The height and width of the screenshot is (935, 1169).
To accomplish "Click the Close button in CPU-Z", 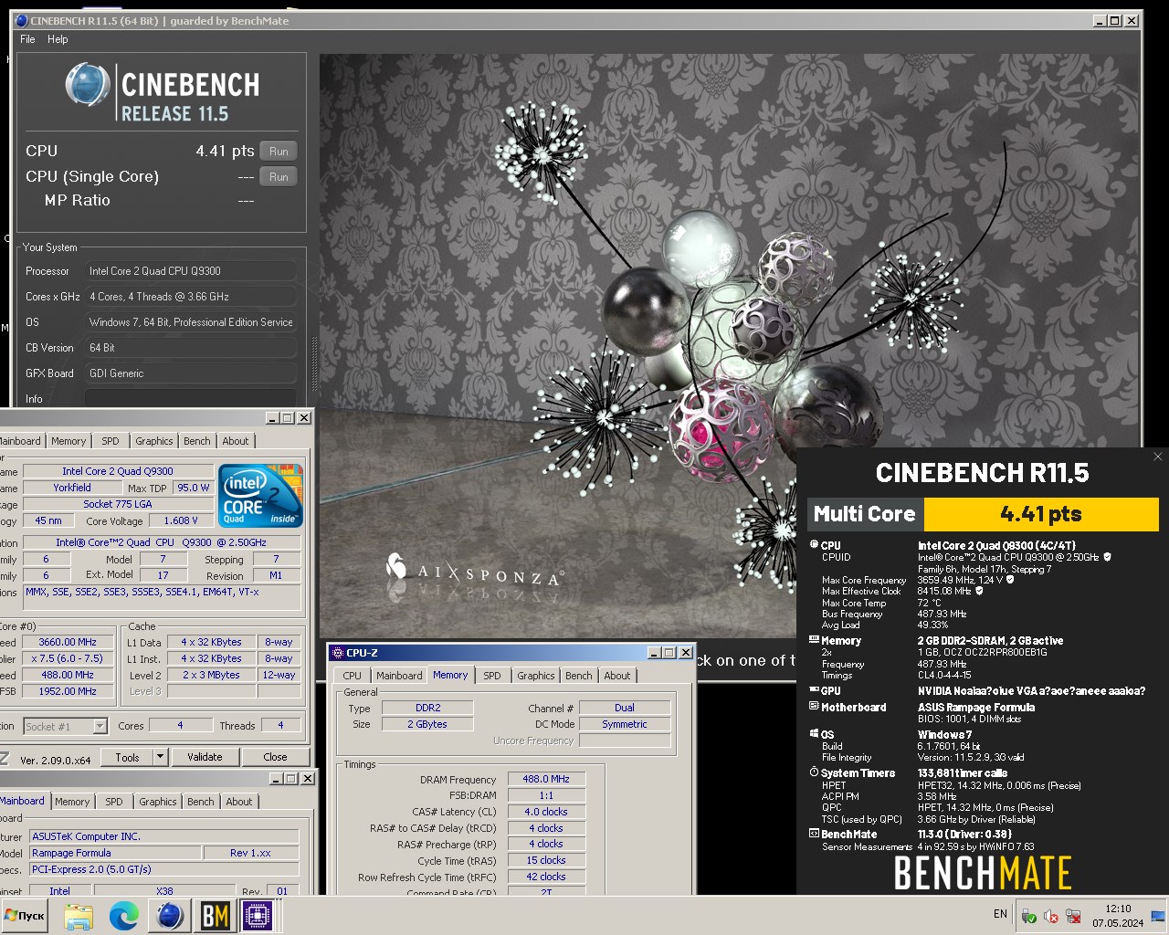I will tap(275, 757).
